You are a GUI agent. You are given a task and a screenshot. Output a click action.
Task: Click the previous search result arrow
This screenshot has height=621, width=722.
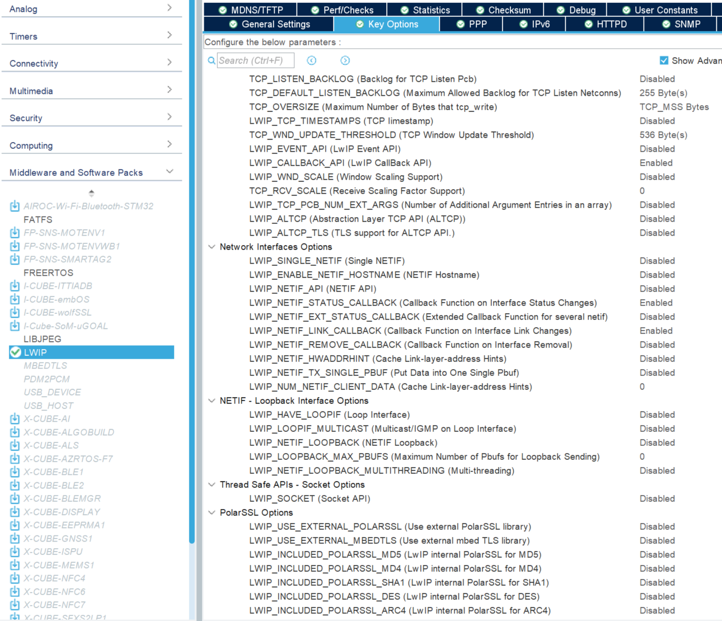pos(311,60)
